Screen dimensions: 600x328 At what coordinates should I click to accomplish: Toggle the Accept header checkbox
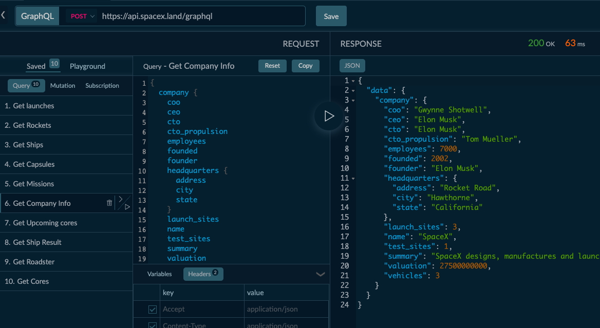point(152,310)
